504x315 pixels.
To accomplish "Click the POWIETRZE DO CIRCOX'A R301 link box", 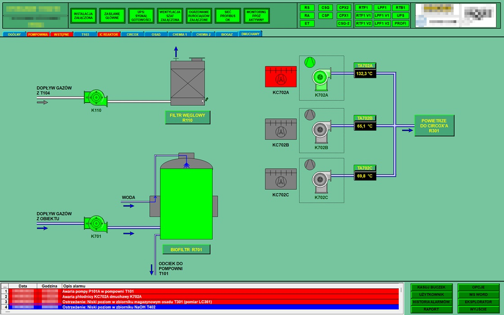I will (x=434, y=126).
